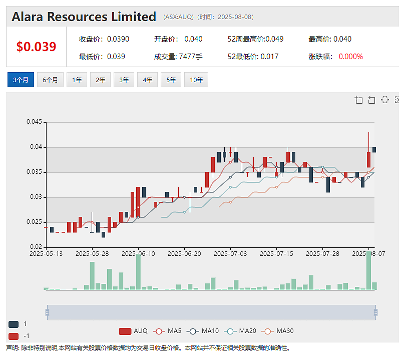Click the tall volume bar at 2025-08-07
The height and width of the screenshot is (358, 406).
(x=369, y=270)
